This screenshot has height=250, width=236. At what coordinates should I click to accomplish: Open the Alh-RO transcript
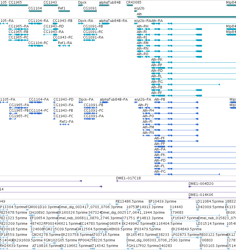point(169,57)
